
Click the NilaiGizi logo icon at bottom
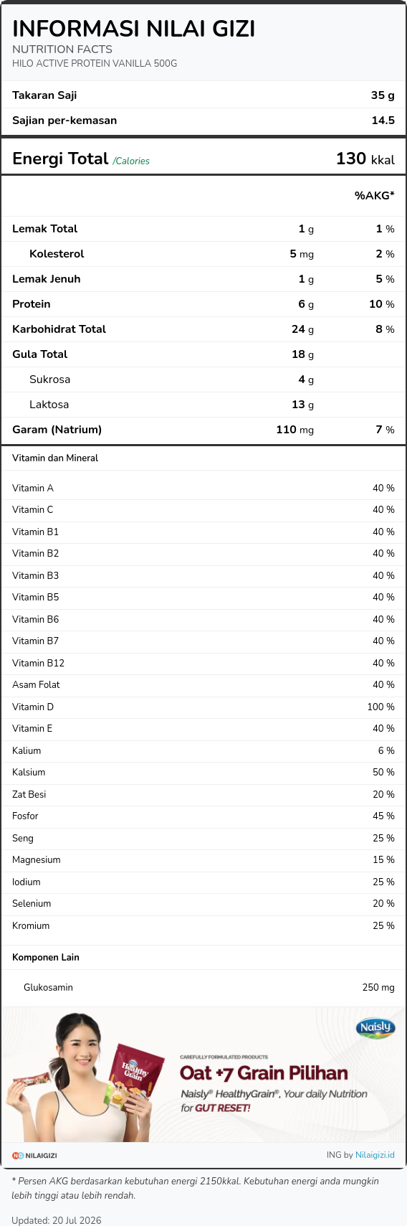pyautogui.click(x=34, y=1155)
